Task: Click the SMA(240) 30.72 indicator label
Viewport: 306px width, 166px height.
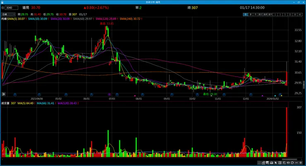Action: coord(130,19)
